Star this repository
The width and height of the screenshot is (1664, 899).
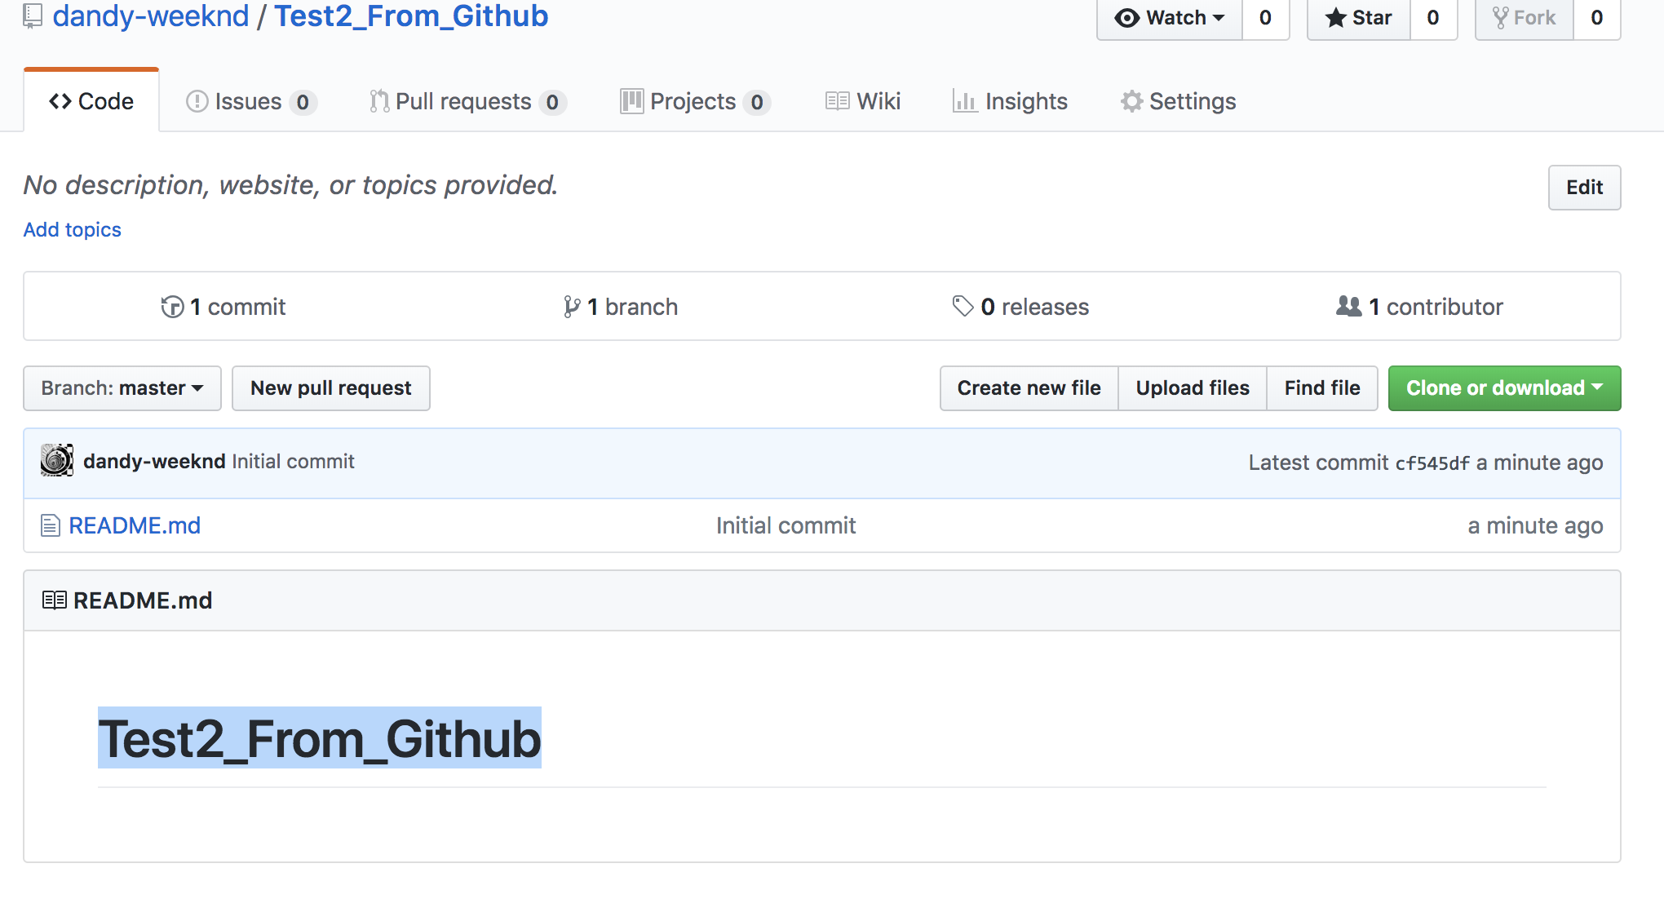pyautogui.click(x=1359, y=18)
